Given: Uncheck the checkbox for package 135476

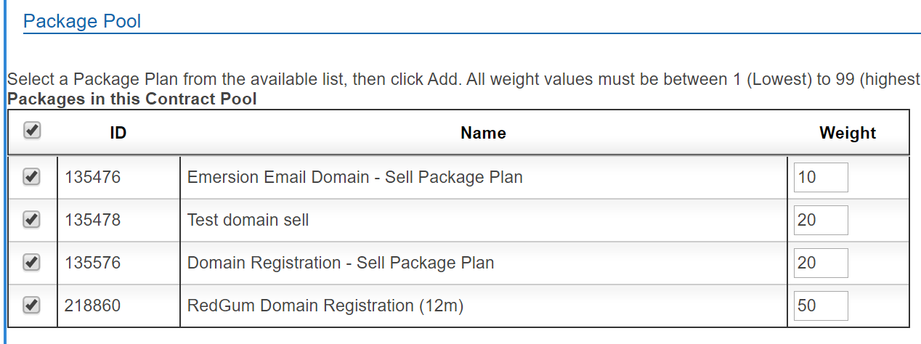Looking at the screenshot, I should pyautogui.click(x=31, y=176).
